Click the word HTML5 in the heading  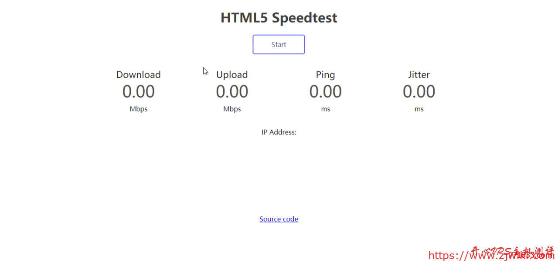[245, 18]
